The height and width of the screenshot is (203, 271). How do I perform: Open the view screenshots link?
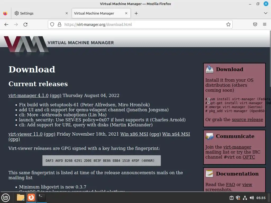click(247, 184)
